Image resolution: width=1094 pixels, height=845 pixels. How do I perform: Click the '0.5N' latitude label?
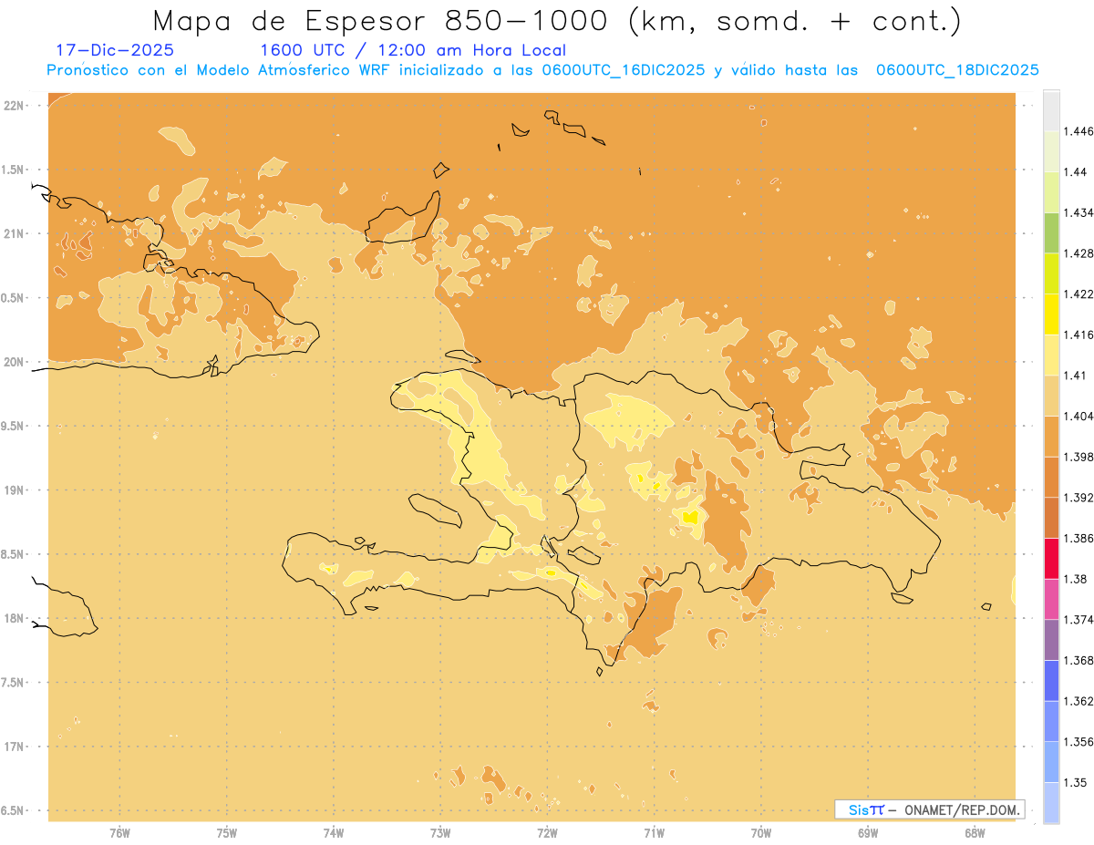tap(14, 298)
